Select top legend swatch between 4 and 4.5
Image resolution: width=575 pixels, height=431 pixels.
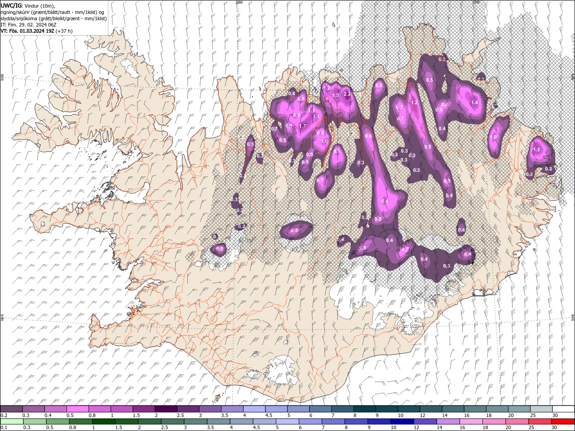point(254,409)
